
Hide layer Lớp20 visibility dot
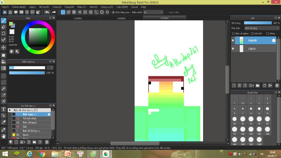tap(233, 40)
